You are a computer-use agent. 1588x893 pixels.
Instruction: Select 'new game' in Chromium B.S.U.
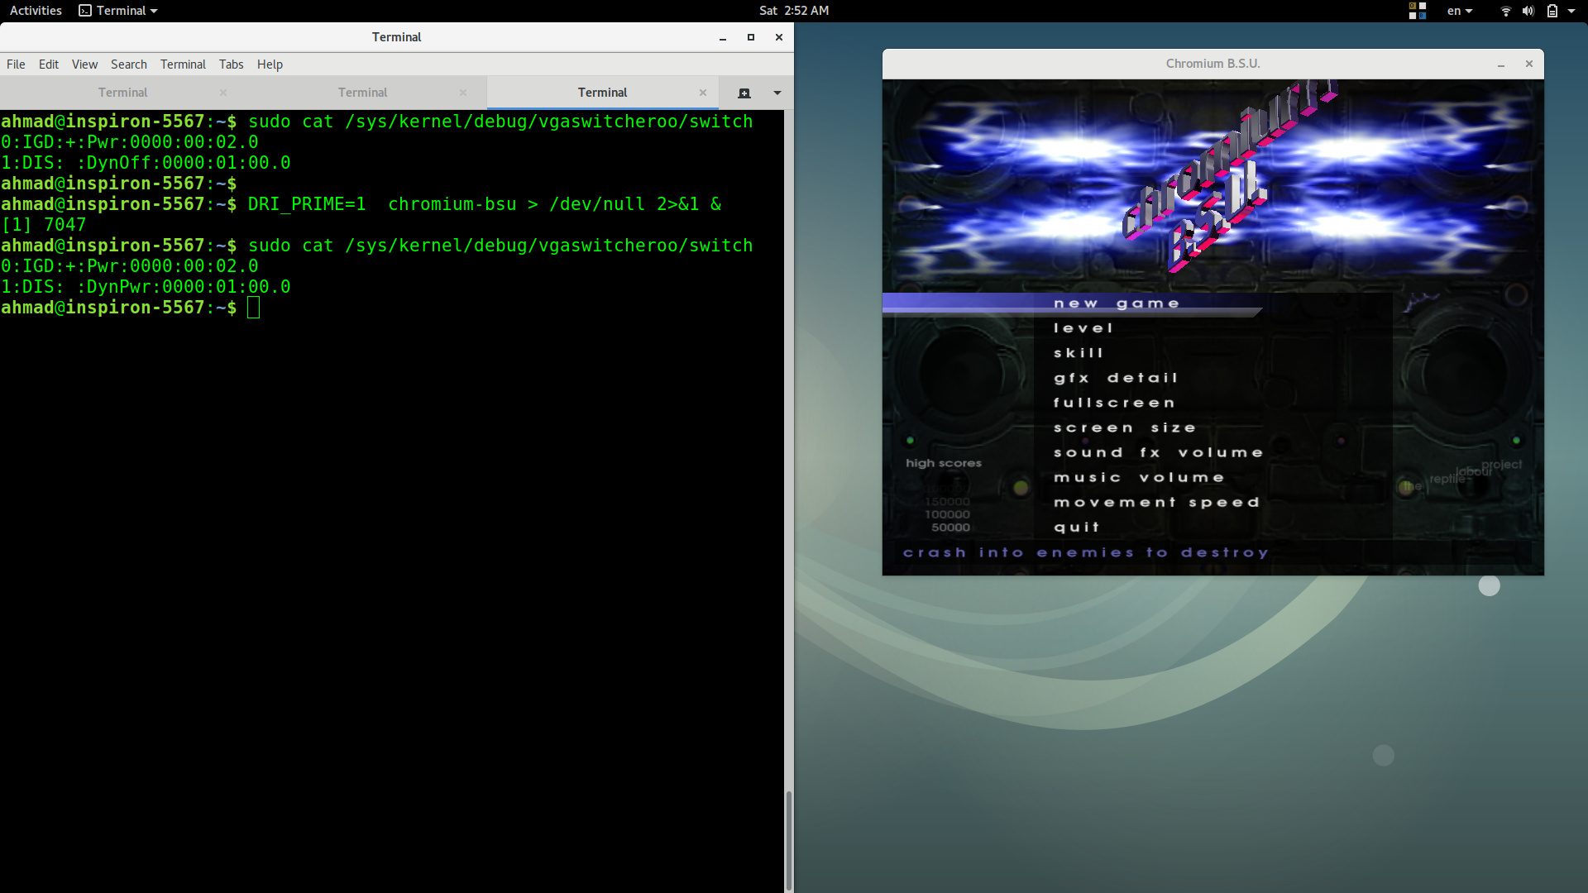coord(1116,303)
